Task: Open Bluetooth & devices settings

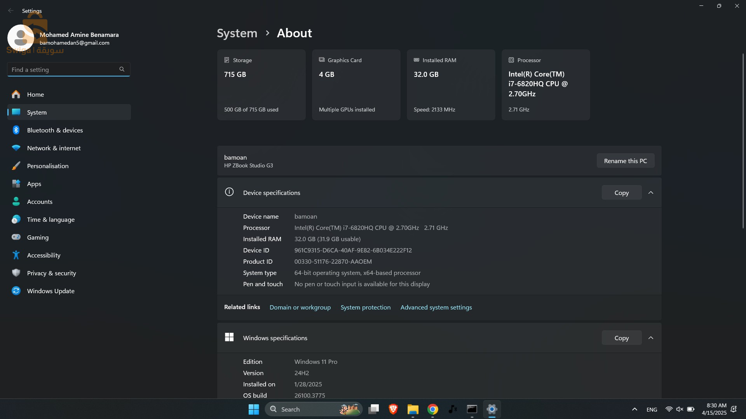Action: pos(69,130)
